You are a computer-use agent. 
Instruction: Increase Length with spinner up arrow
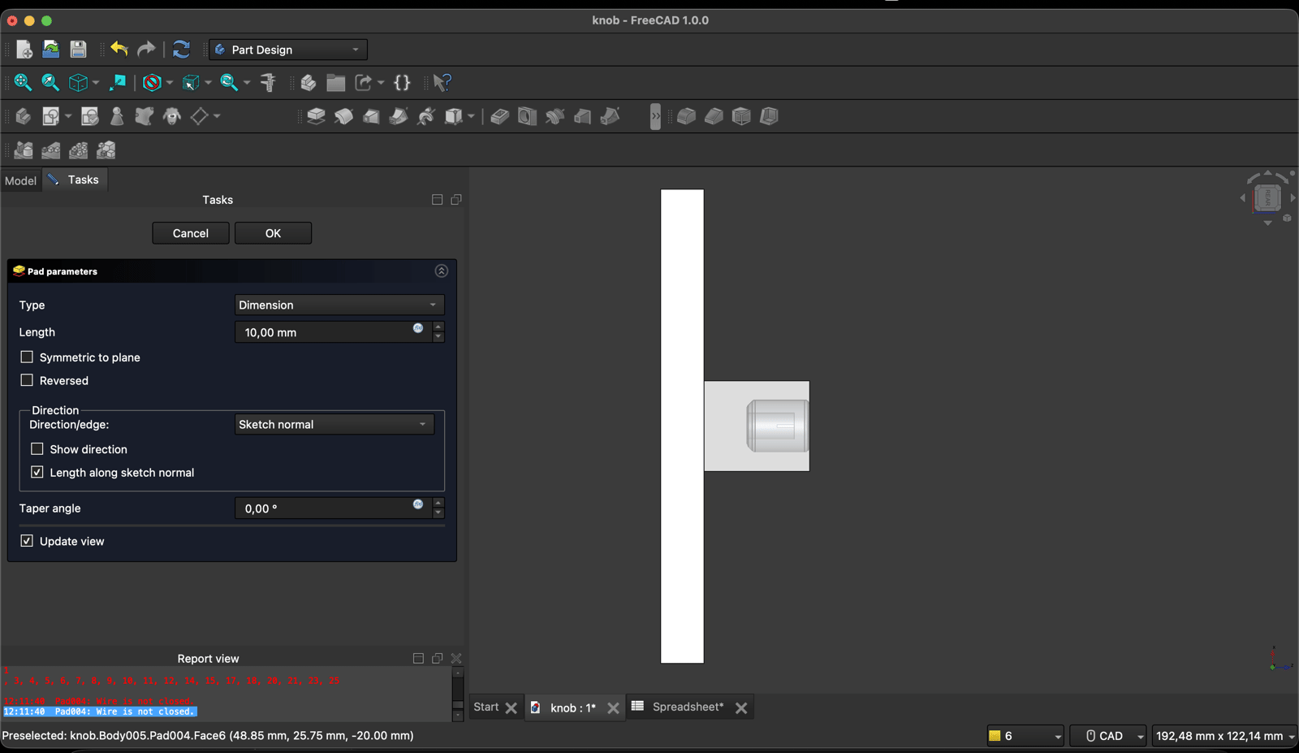[438, 327]
